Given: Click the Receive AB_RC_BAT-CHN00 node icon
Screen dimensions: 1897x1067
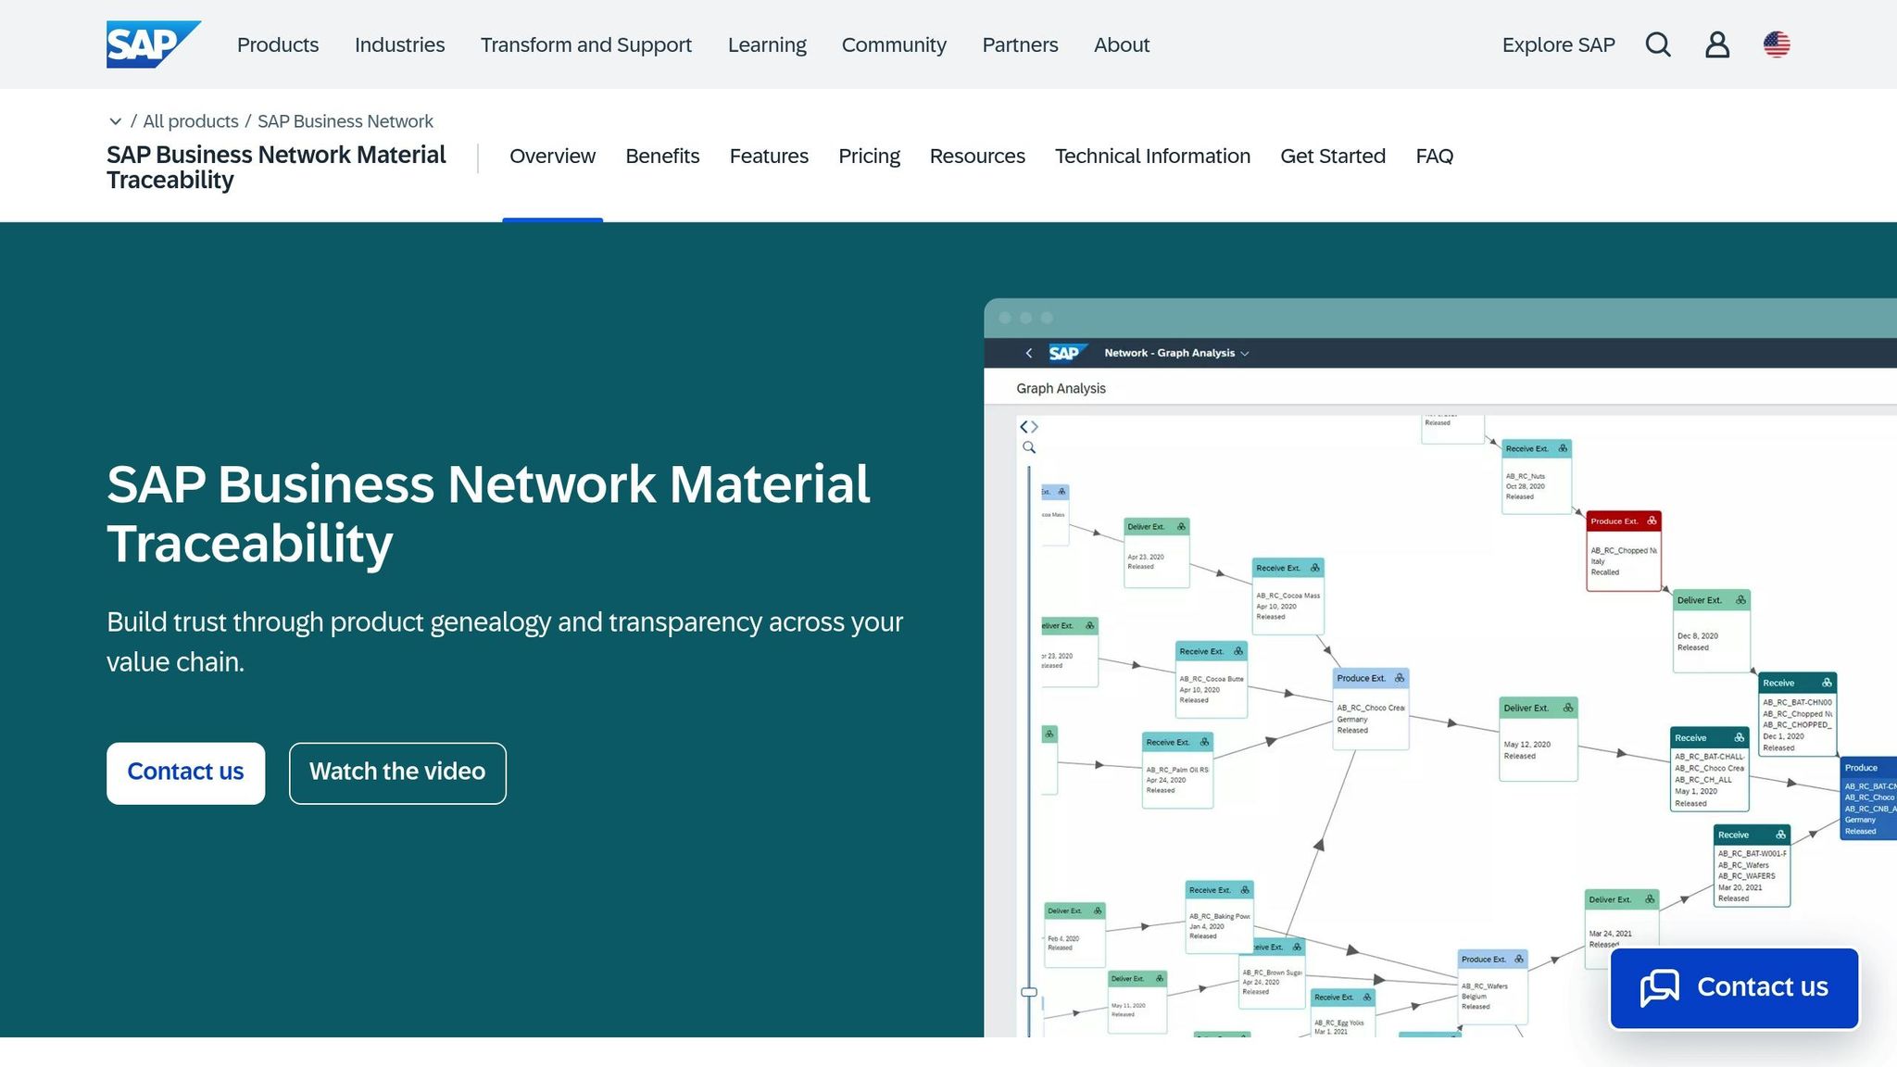Looking at the screenshot, I should coord(1827,683).
